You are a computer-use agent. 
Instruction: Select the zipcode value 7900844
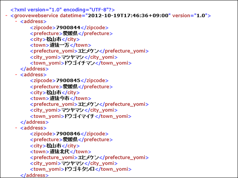[68, 28]
